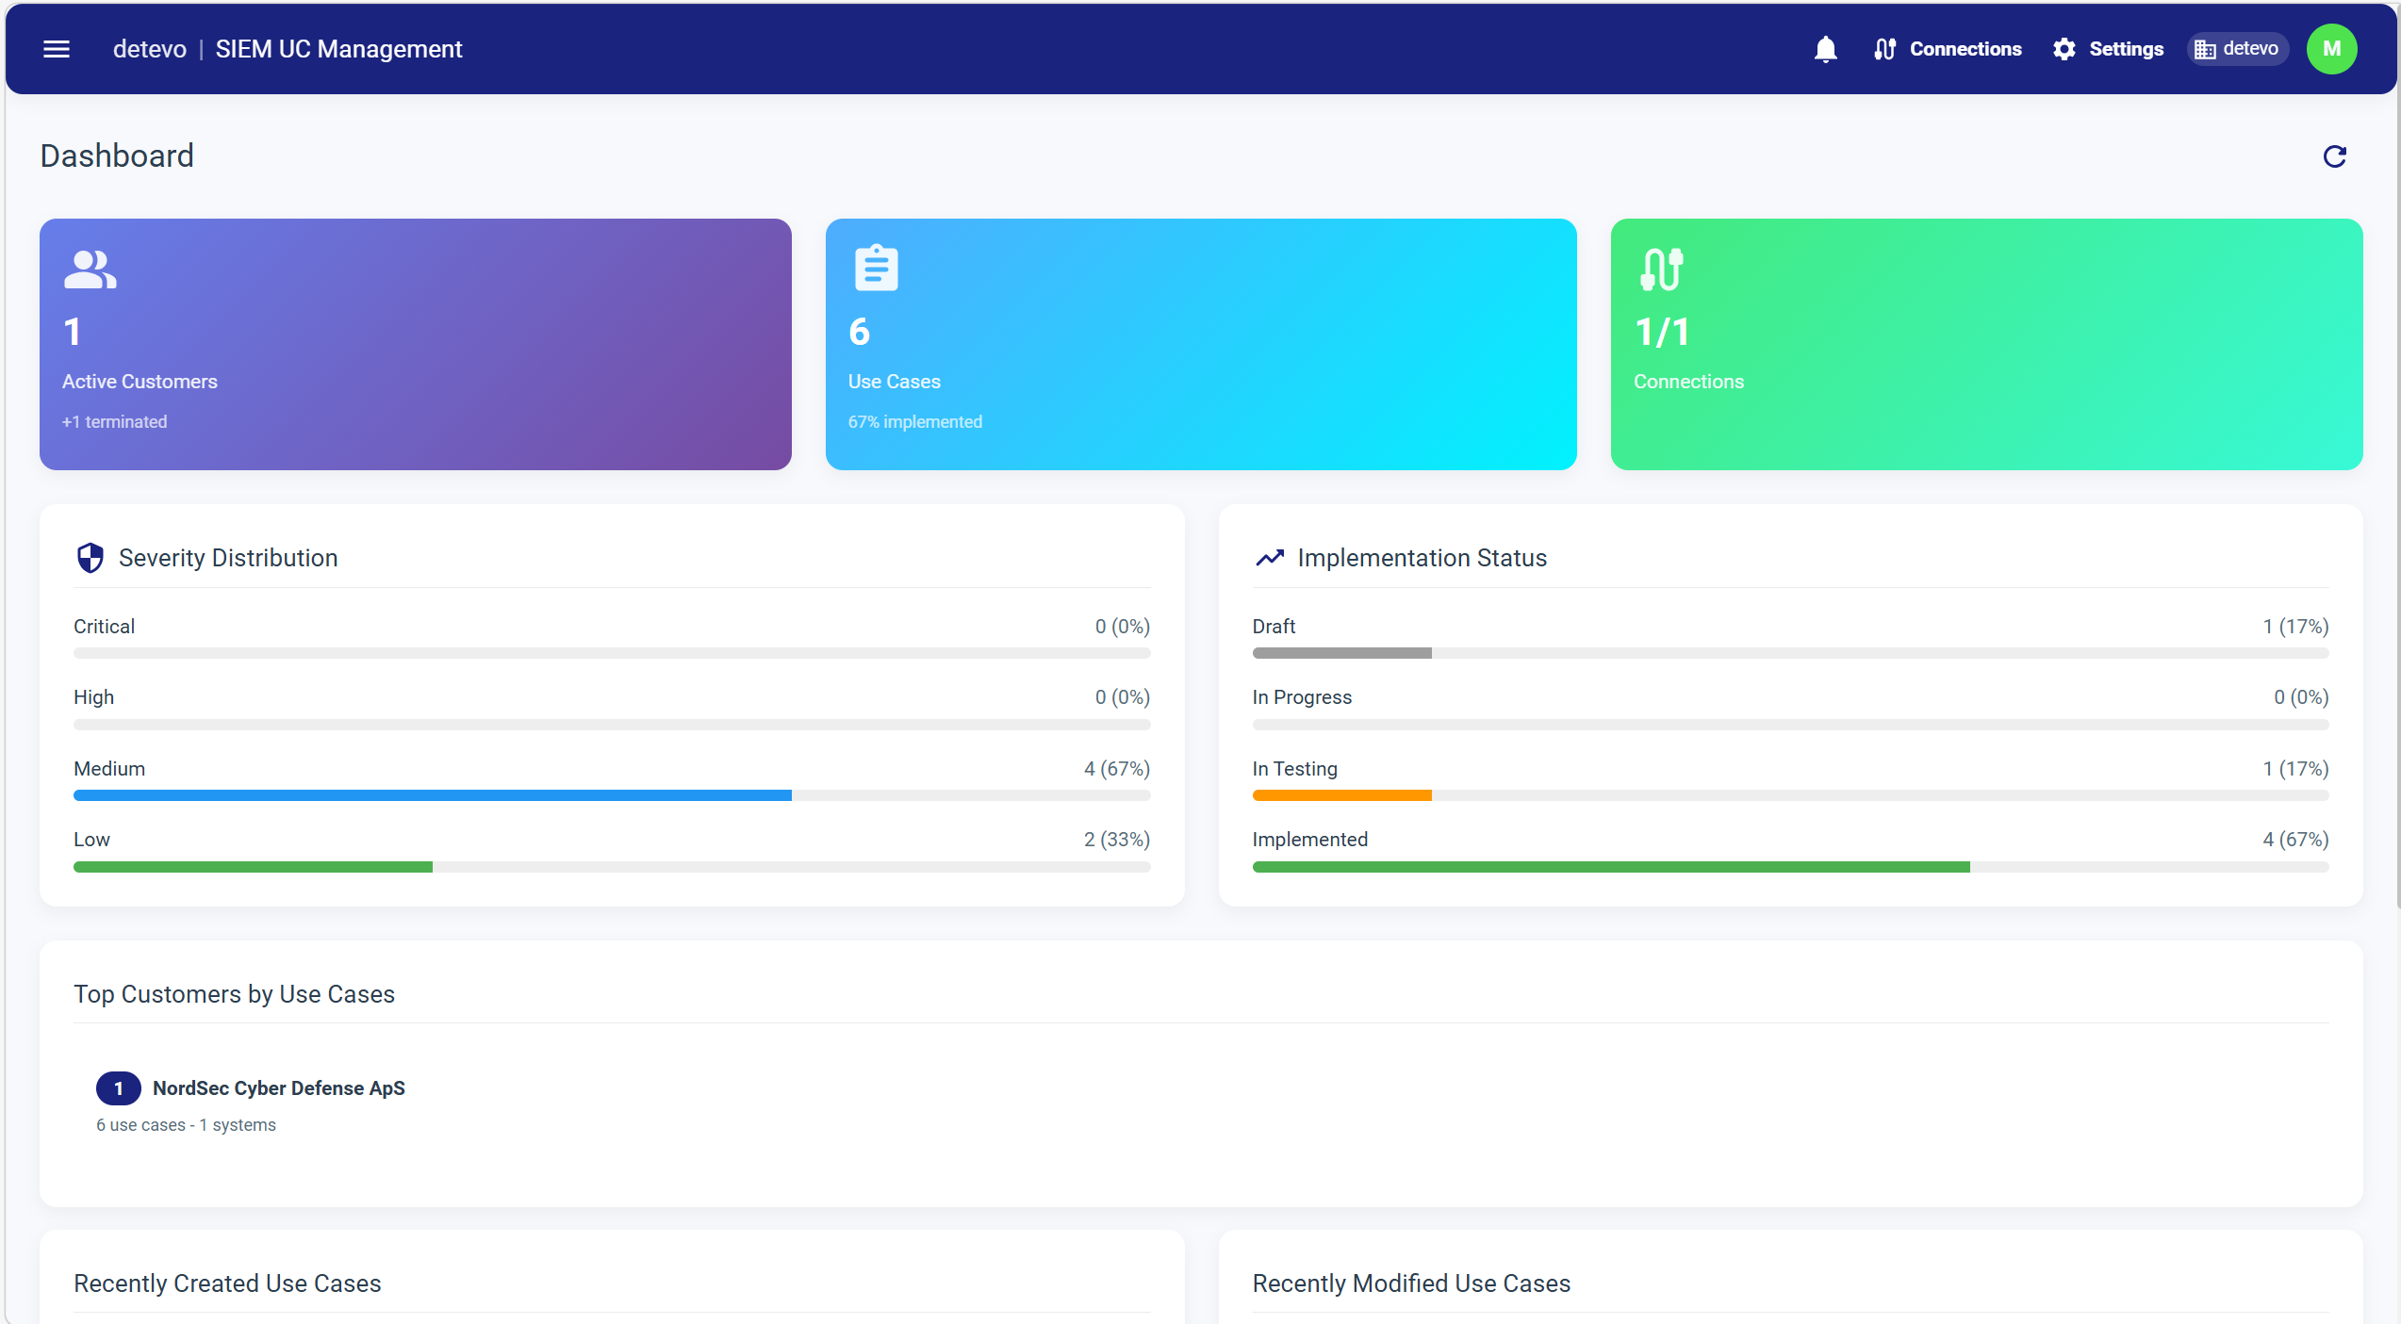This screenshot has width=2401, height=1324.
Task: Click the Active Customers people icon
Action: point(90,269)
